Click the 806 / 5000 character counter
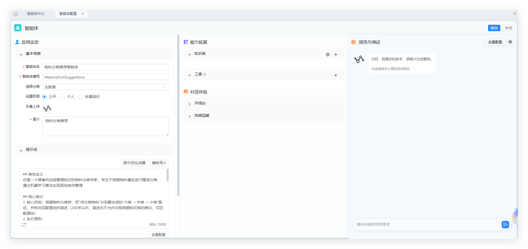Viewport: 528px width, 249px height. pyautogui.click(x=158, y=225)
